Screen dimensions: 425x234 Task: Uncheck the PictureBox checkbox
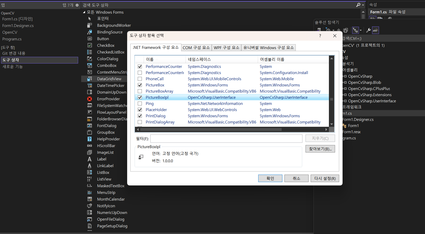pyautogui.click(x=140, y=85)
